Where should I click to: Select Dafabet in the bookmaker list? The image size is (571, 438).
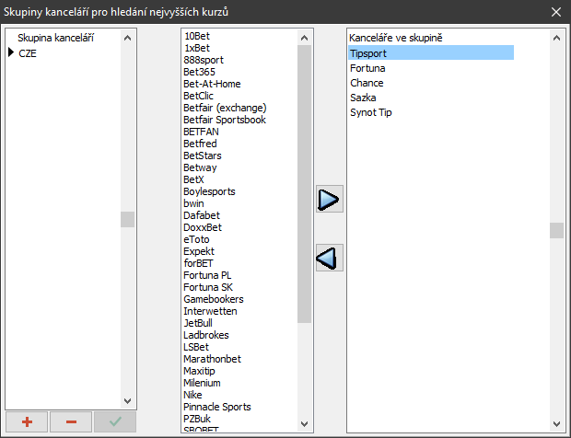pyautogui.click(x=202, y=215)
